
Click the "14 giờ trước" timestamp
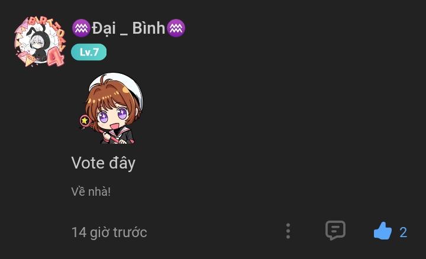(x=109, y=232)
